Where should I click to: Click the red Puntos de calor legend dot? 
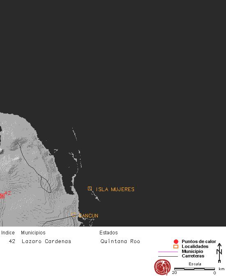coord(176,242)
